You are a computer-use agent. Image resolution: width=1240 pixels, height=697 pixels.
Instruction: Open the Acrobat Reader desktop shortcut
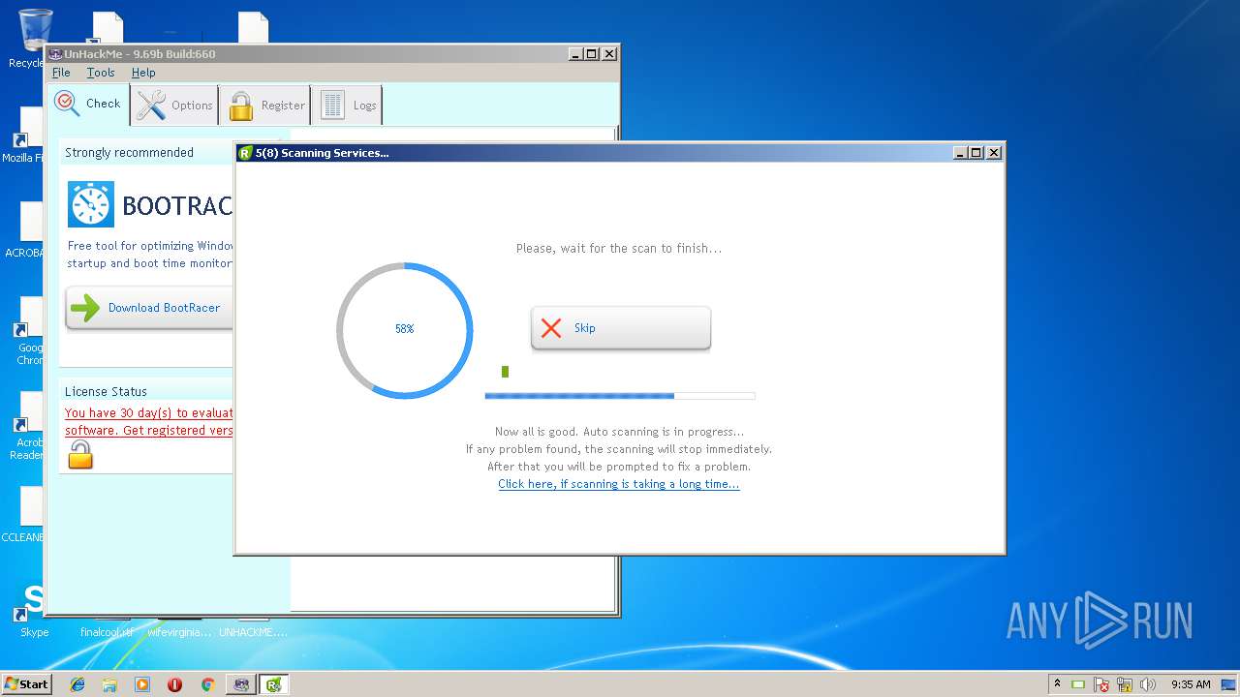click(27, 427)
